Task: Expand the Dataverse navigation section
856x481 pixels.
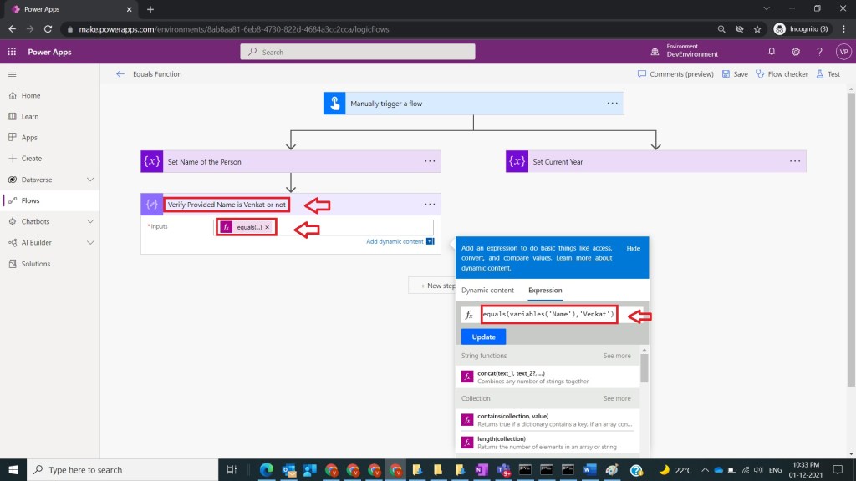Action: tap(90, 180)
